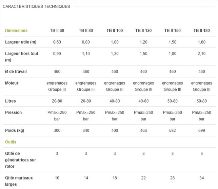This screenshot has width=218, height=189.
Task: Click the TB II 60 column header
Action: (x=57, y=30)
